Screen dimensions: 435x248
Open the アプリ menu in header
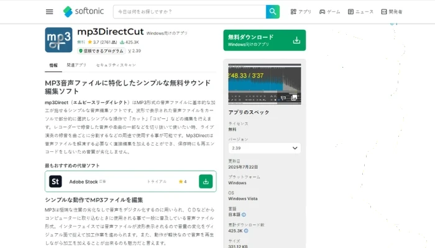(x=301, y=12)
